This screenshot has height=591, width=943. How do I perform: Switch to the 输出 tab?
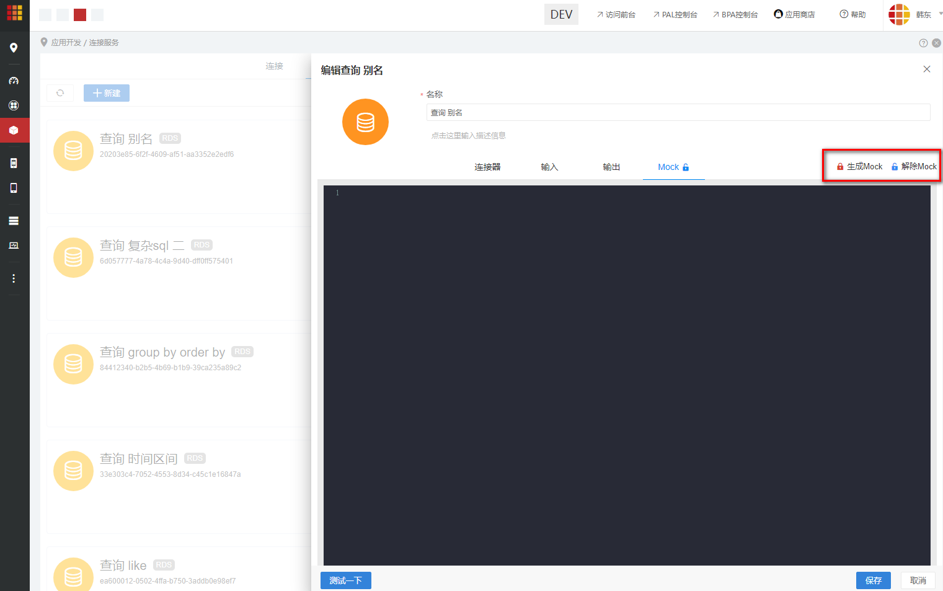[x=611, y=166]
